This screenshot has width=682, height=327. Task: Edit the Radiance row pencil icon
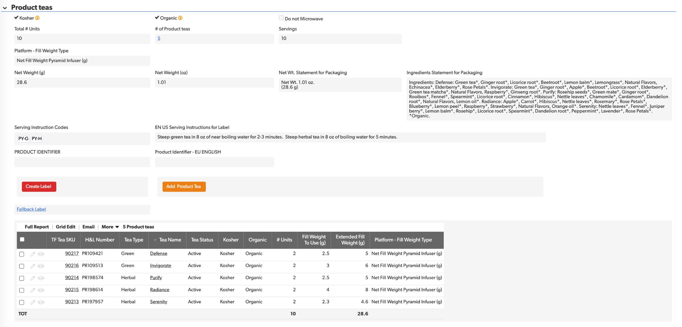coord(33,290)
